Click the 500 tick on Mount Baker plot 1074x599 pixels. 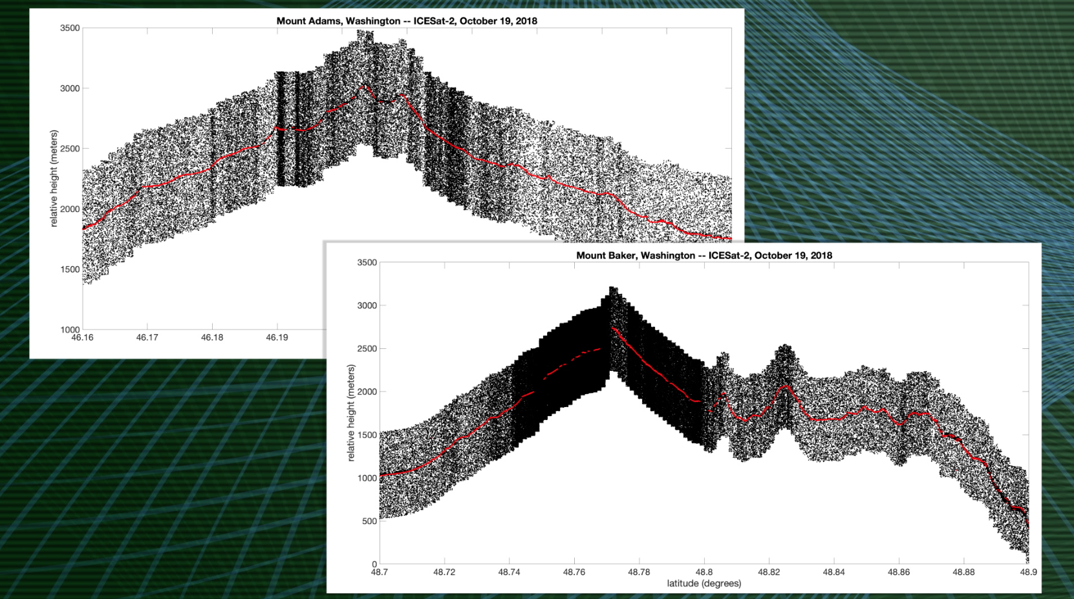pyautogui.click(x=369, y=521)
